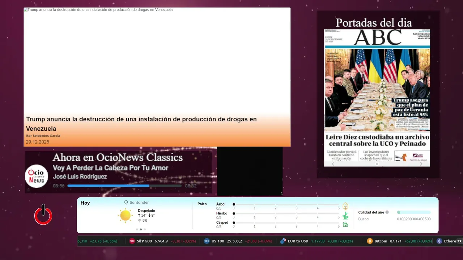The width and height of the screenshot is (463, 260).
Task: Click the Polen section label
Action: click(202, 204)
